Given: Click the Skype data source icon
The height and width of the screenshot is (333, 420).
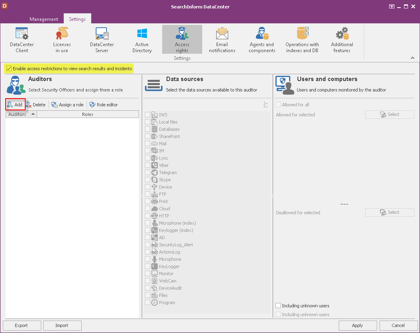Looking at the screenshot, I should click(155, 180).
